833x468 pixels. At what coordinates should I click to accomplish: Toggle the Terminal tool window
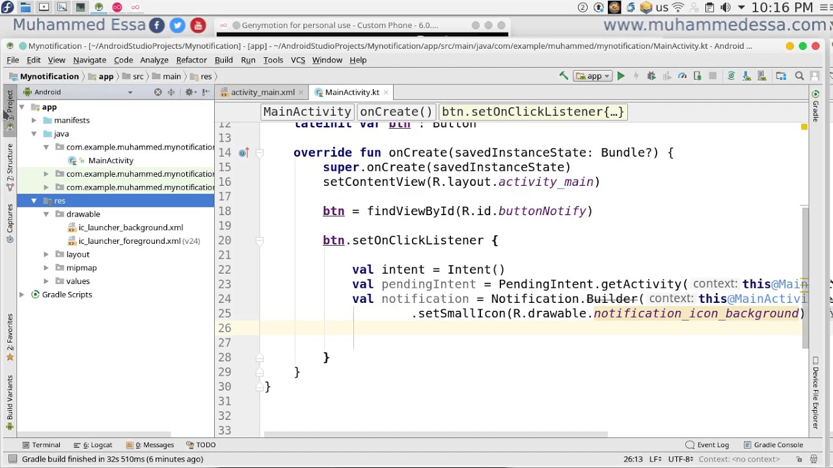click(41, 445)
